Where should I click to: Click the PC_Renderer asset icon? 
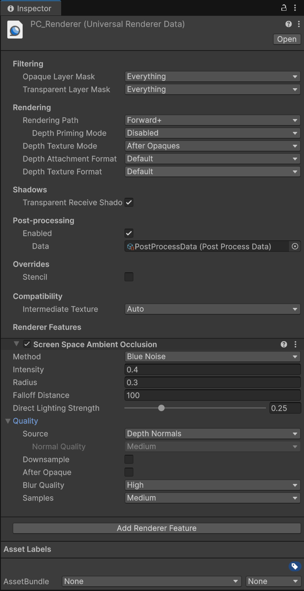click(x=15, y=30)
